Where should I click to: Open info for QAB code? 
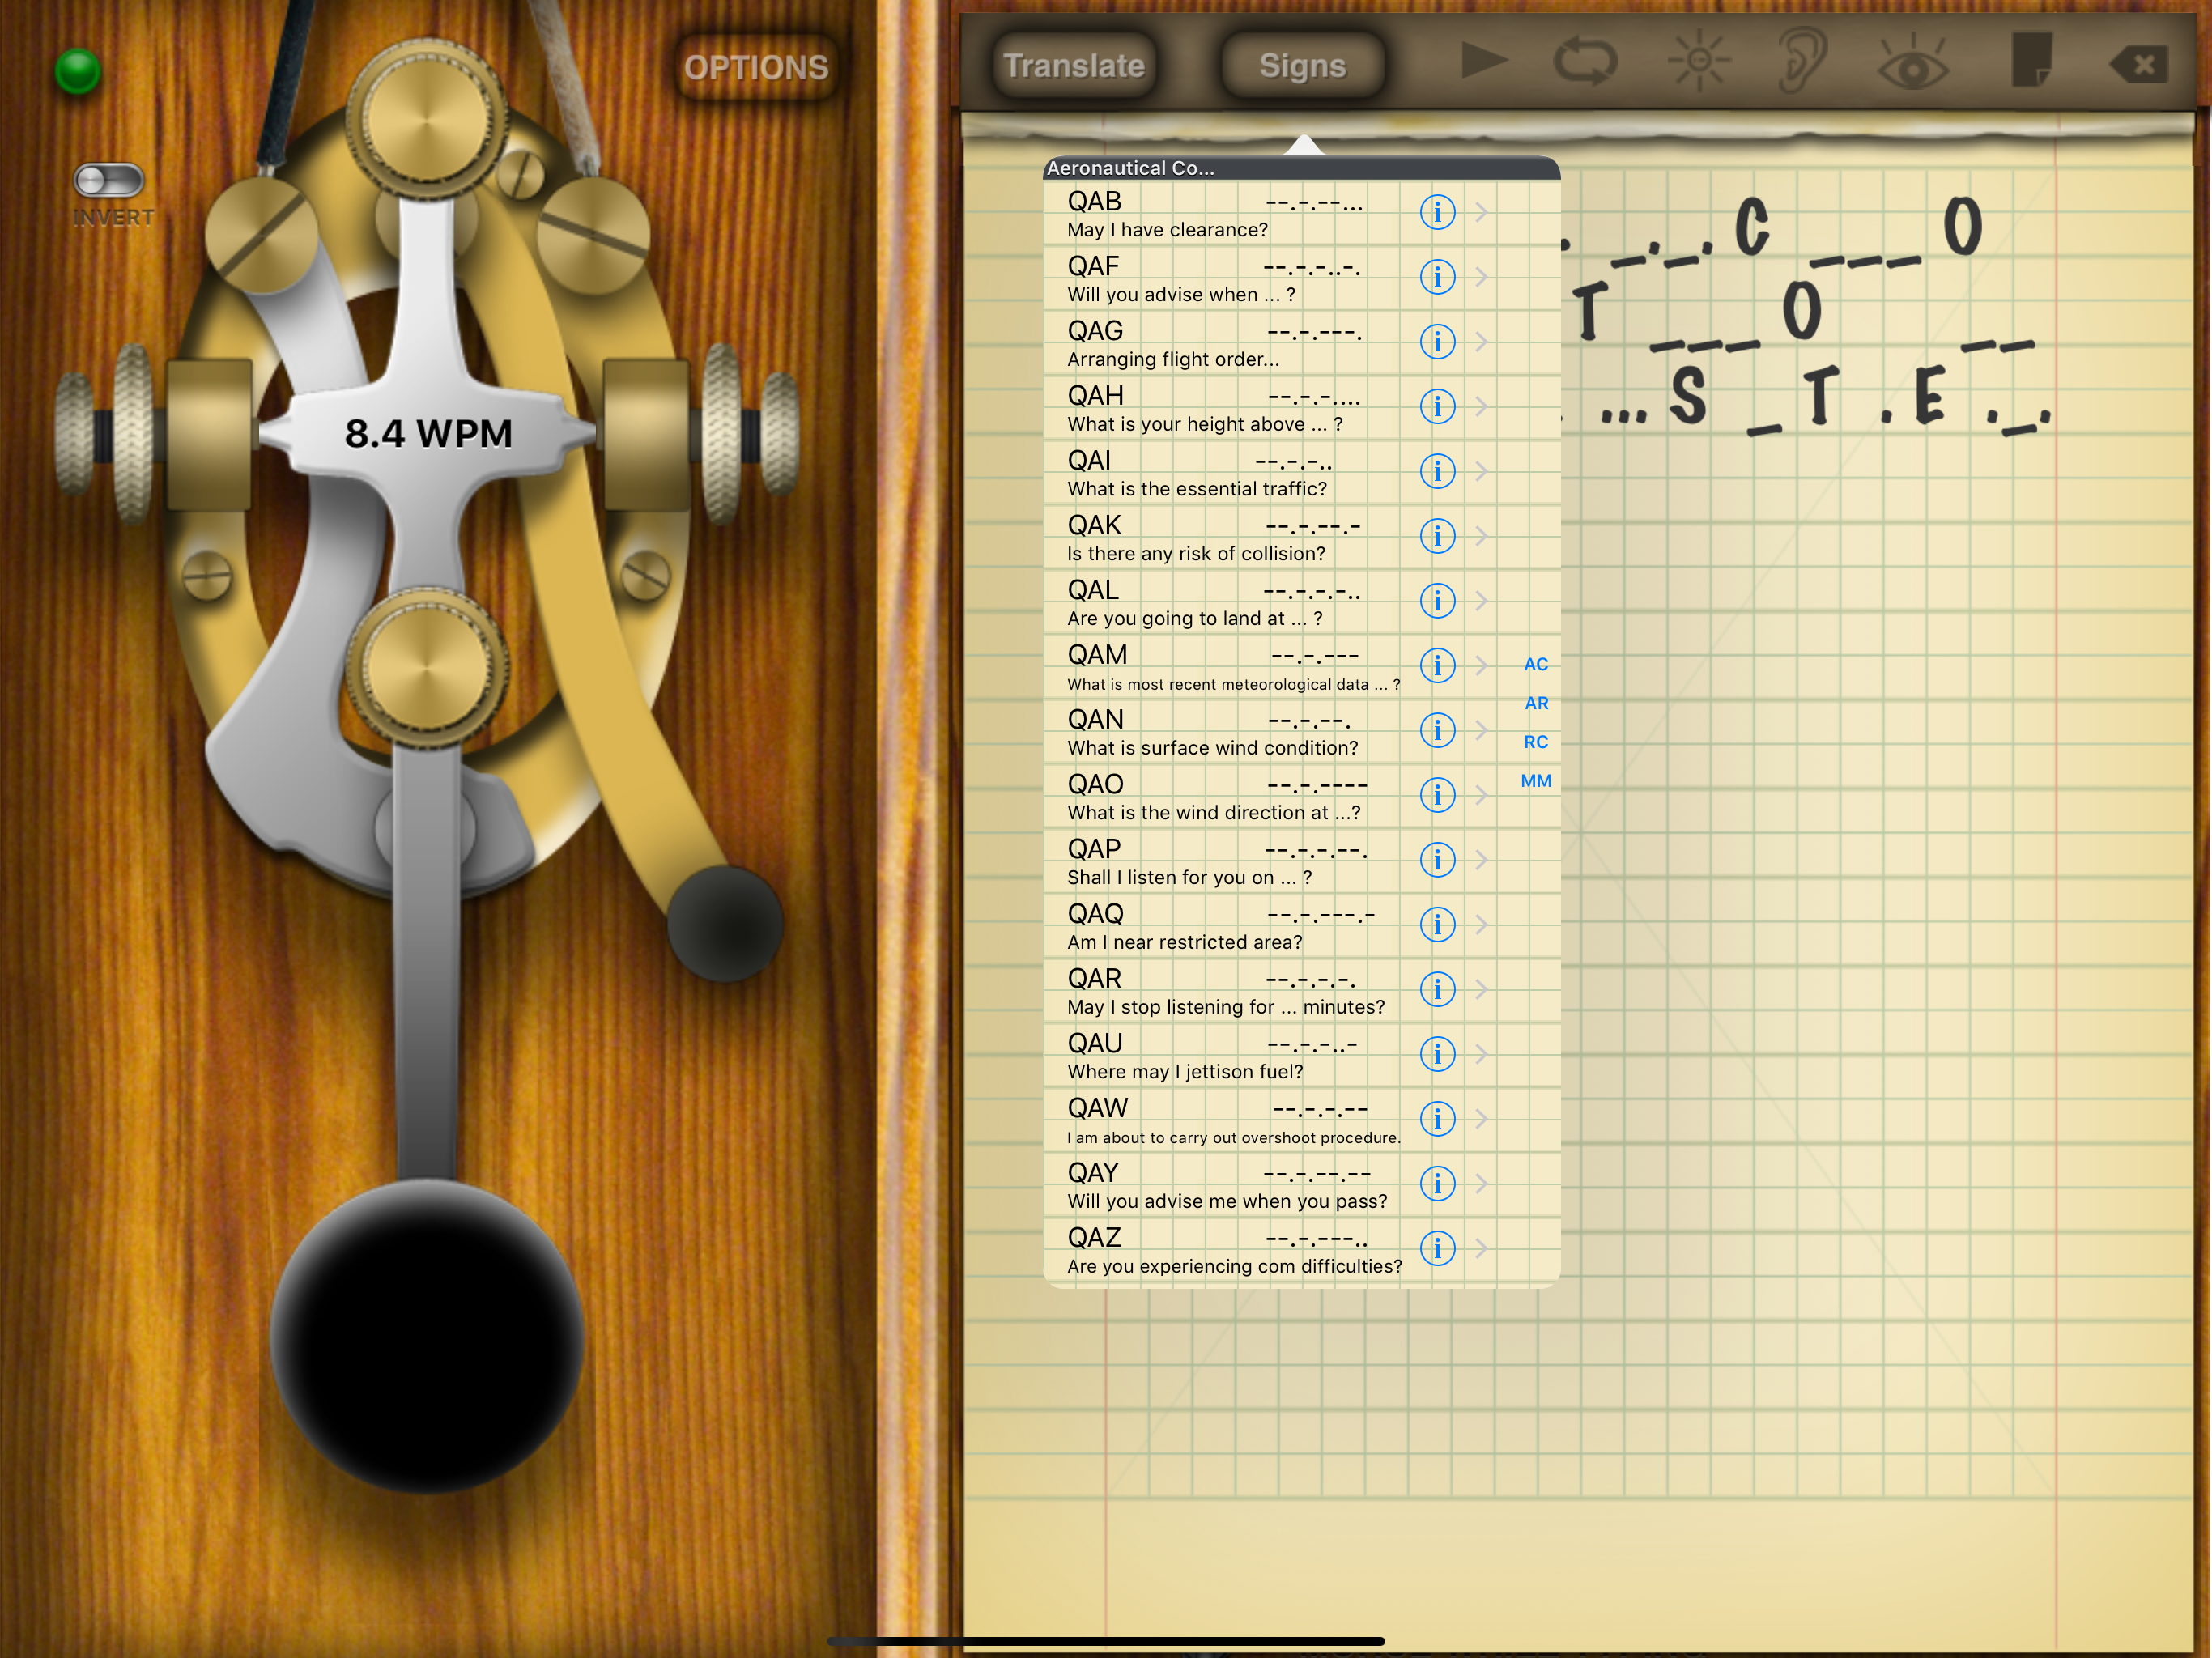pos(1437,212)
